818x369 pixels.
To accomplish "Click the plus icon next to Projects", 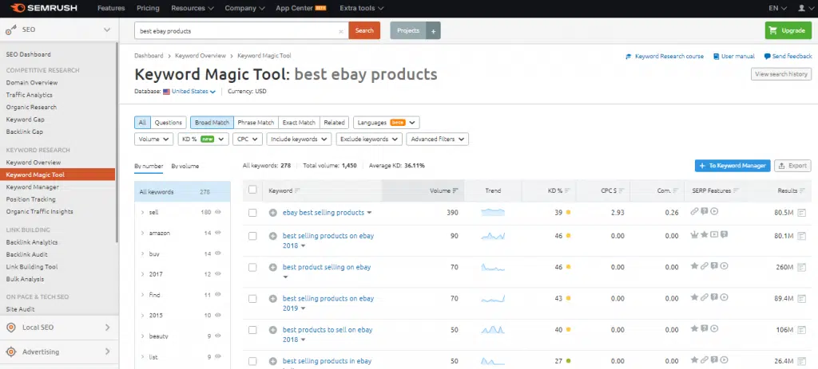I will [433, 31].
